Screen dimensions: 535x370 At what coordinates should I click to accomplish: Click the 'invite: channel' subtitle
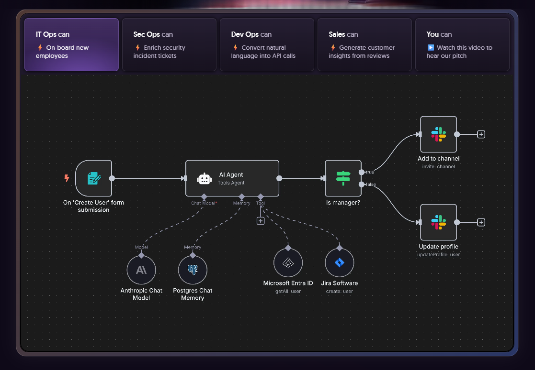point(438,166)
